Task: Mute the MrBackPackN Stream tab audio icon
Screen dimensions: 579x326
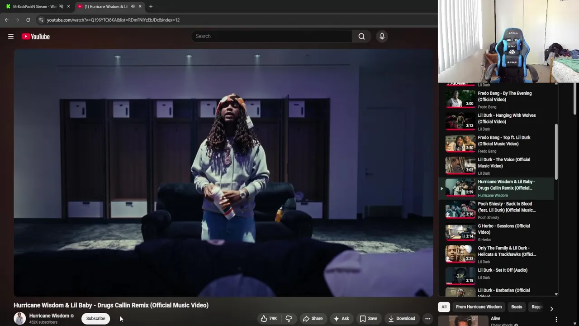Action: [61, 6]
